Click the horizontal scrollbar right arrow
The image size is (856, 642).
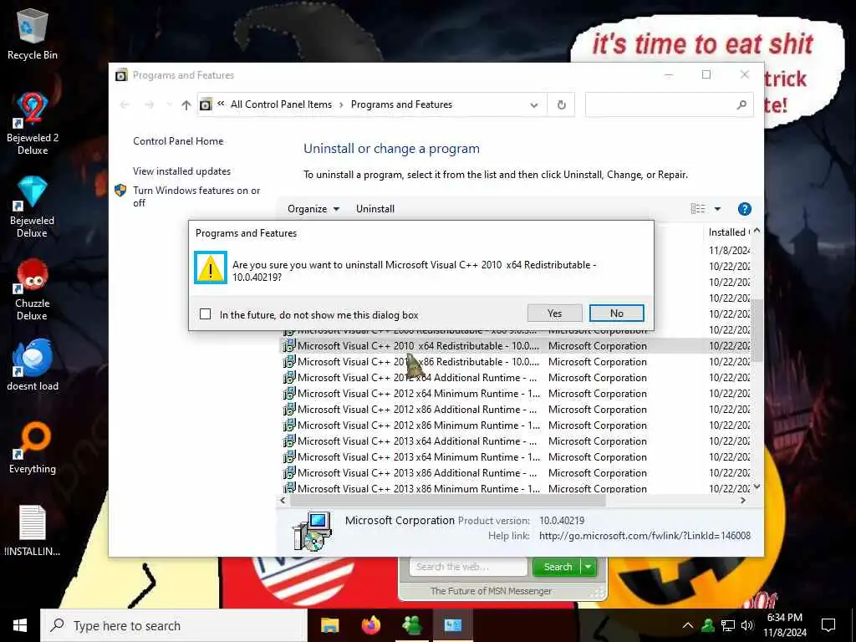tap(743, 501)
